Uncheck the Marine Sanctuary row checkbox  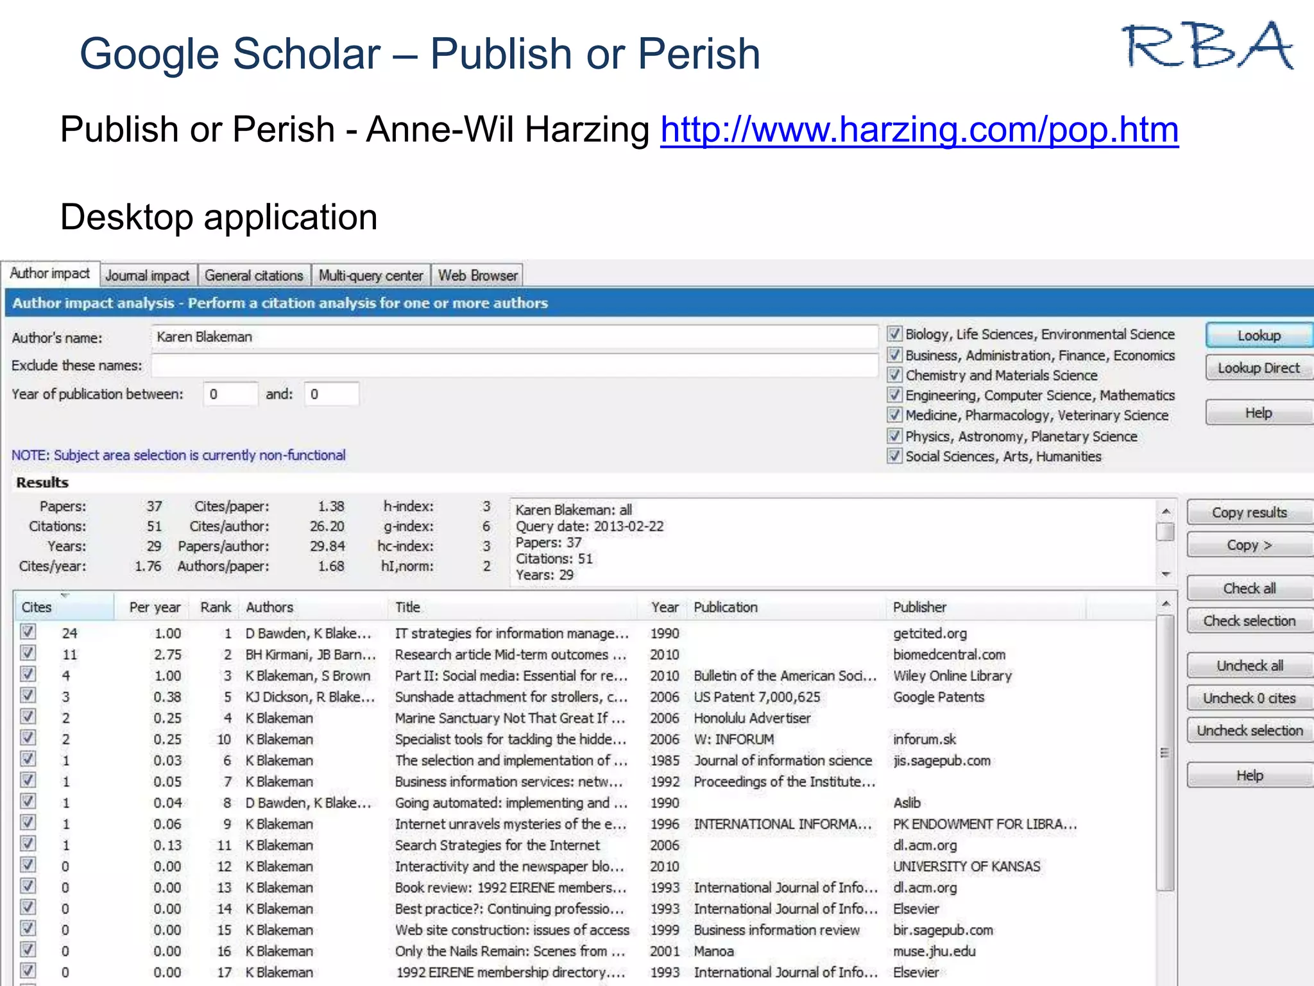(28, 716)
